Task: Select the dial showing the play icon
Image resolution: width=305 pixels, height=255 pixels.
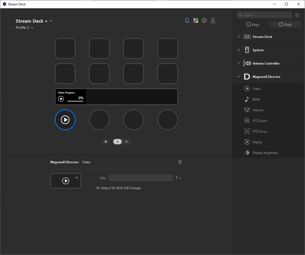Action: coord(65,120)
